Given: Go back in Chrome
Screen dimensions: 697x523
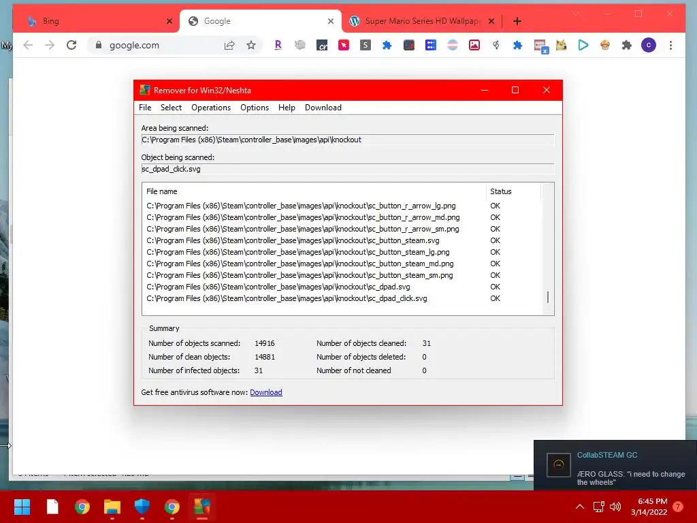Looking at the screenshot, I should 28,45.
